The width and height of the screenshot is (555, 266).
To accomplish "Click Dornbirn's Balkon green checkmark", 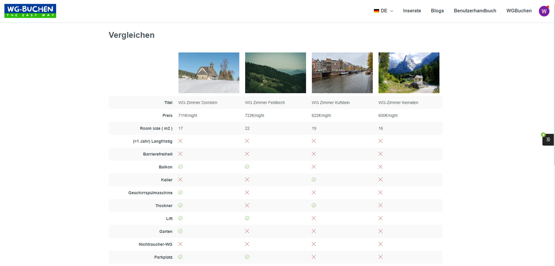I will tap(180, 167).
